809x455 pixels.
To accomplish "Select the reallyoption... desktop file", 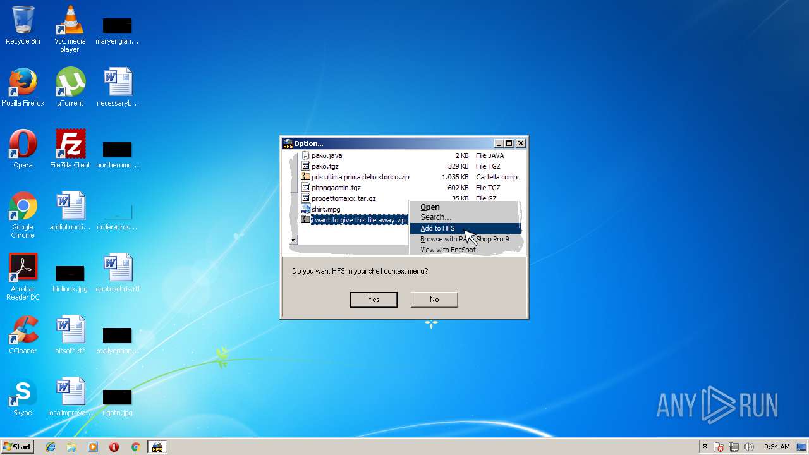I will pyautogui.click(x=117, y=339).
